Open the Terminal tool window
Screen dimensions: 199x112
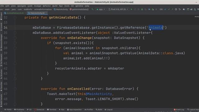click(x=52, y=110)
